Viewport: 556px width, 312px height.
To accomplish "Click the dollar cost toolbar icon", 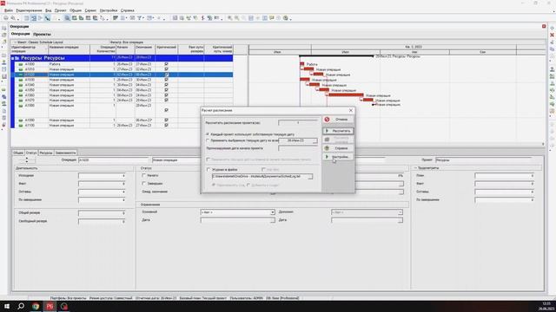I will coord(202,18).
